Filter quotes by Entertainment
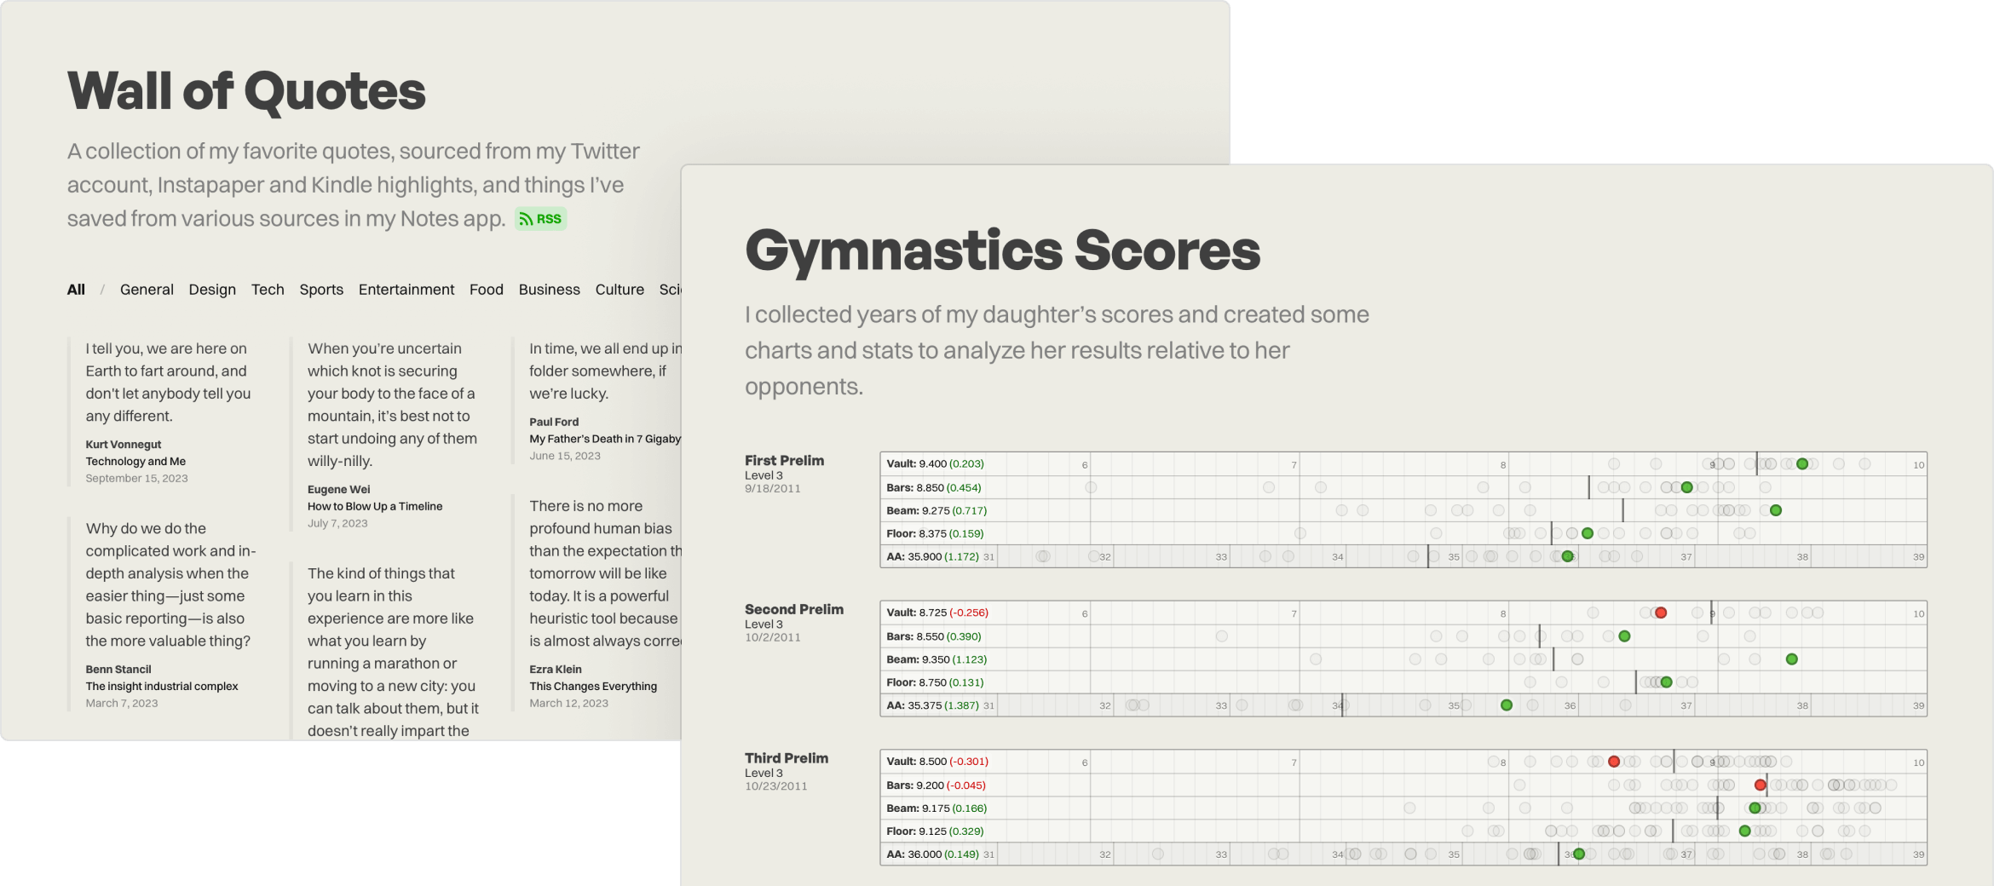The image size is (1994, 886). [x=406, y=290]
